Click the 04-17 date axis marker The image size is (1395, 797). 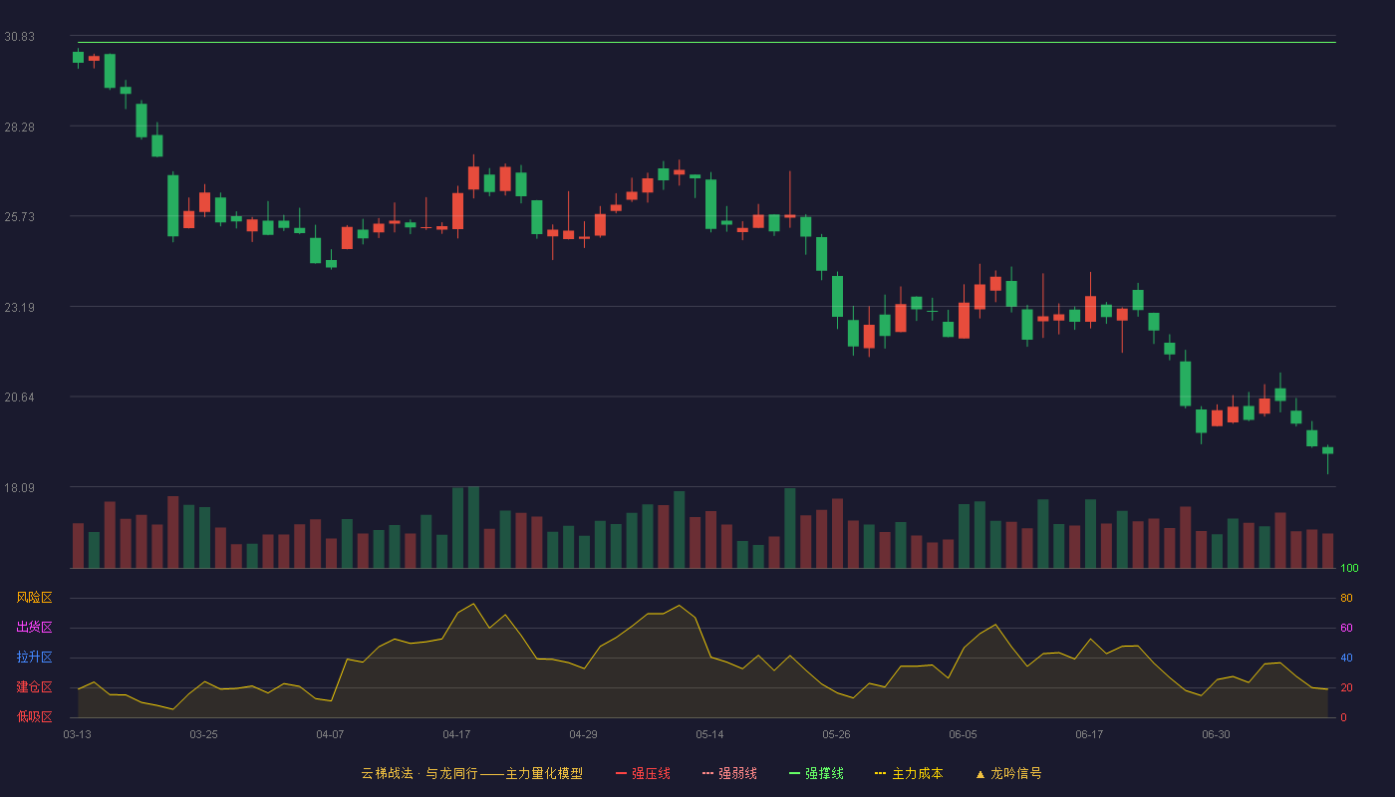click(x=456, y=734)
